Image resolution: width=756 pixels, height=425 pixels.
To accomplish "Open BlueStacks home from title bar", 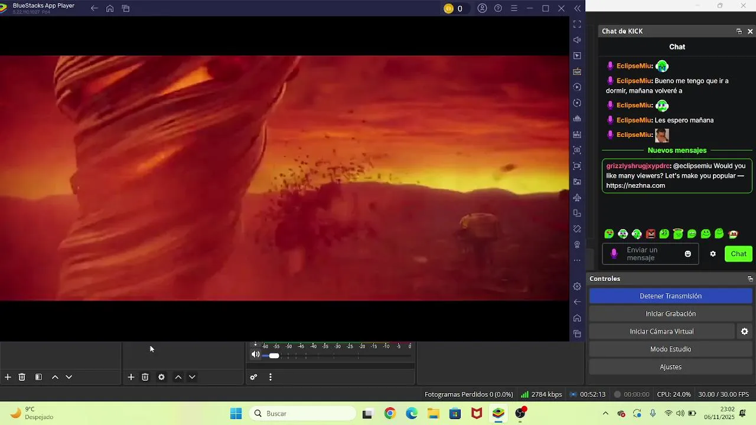I will pos(110,8).
